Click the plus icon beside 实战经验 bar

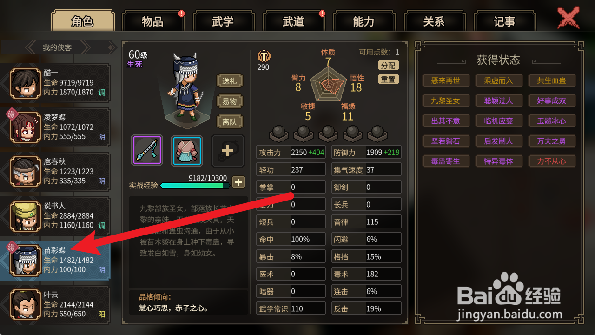tap(238, 182)
